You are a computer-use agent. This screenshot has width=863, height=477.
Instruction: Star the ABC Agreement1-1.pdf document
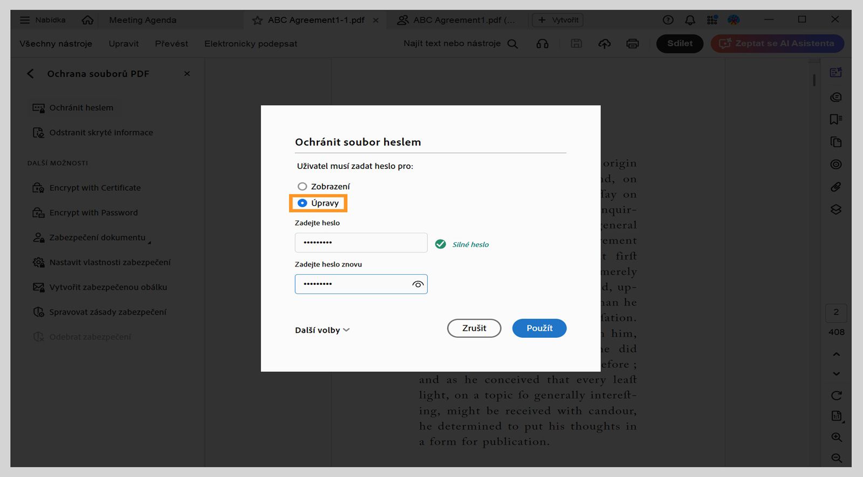click(258, 20)
